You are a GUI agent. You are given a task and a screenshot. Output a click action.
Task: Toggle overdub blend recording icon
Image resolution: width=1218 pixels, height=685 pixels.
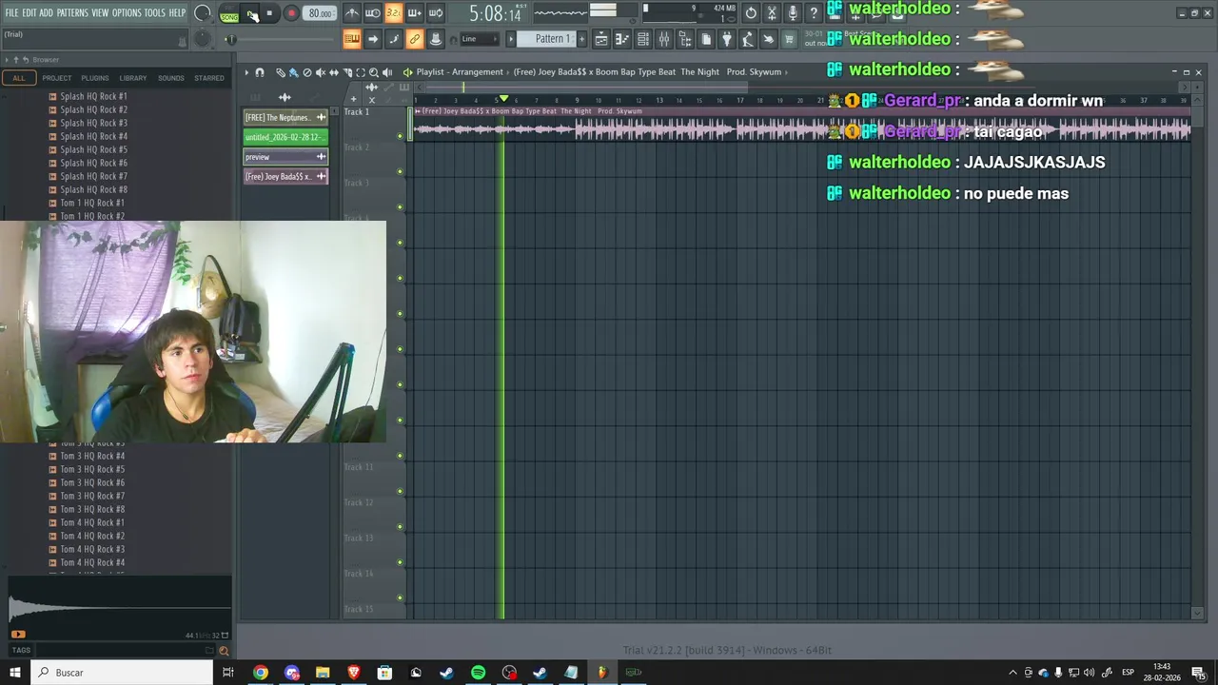[x=414, y=13]
